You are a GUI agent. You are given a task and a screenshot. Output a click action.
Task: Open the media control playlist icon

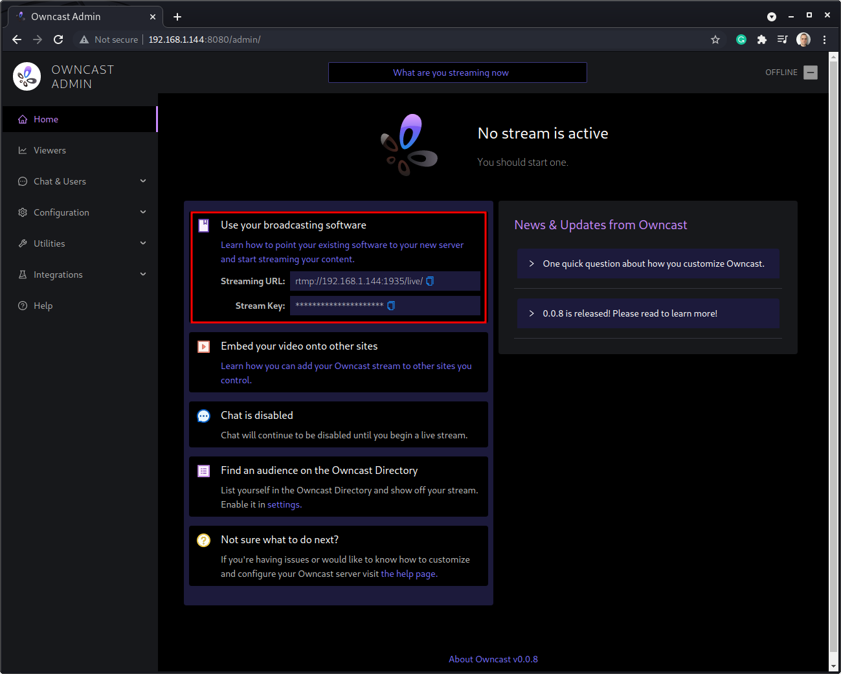pyautogui.click(x=783, y=39)
